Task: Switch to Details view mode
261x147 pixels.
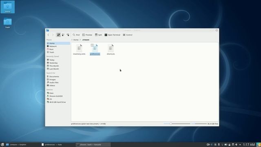Action: tap(68, 35)
